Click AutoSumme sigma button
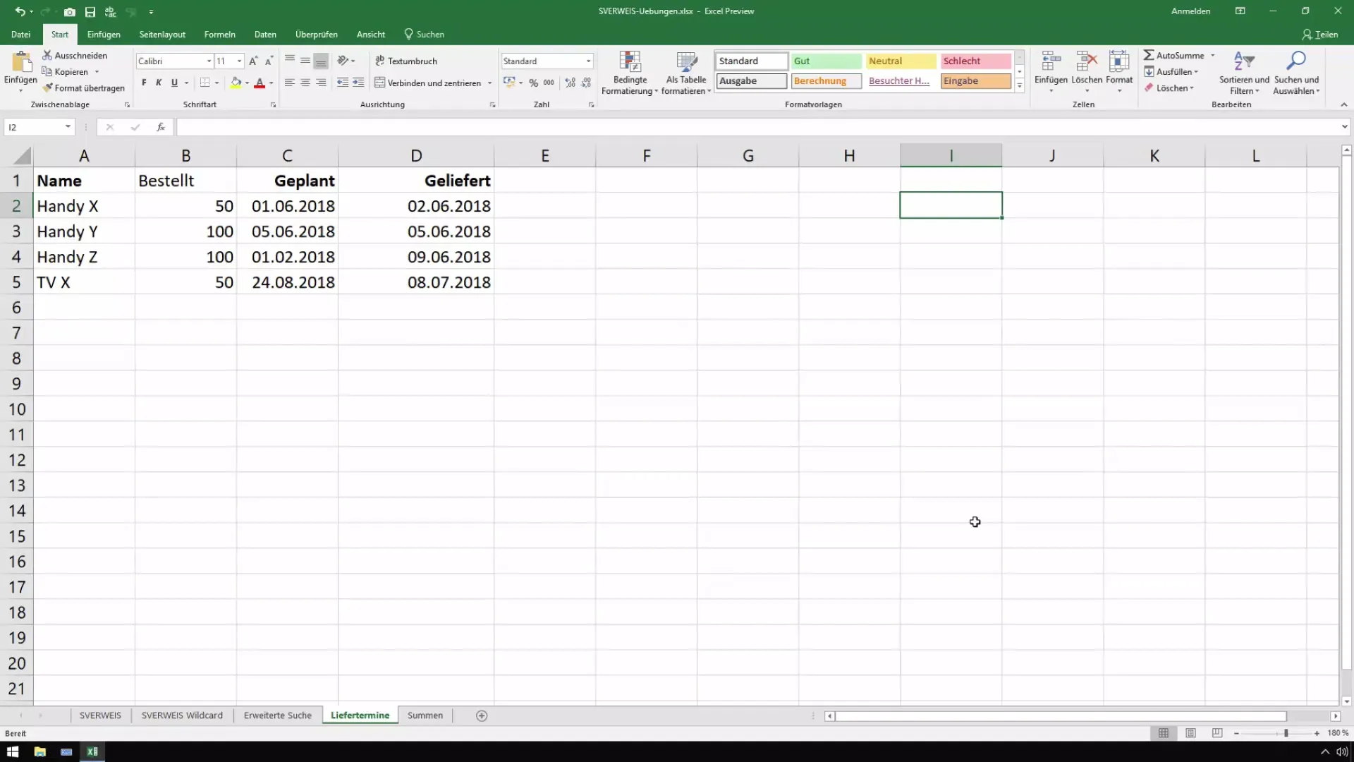This screenshot has height=762, width=1354. pyautogui.click(x=1173, y=55)
